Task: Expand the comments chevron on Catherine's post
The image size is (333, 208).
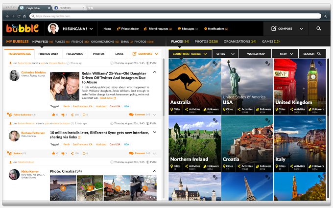Action: coord(154,115)
